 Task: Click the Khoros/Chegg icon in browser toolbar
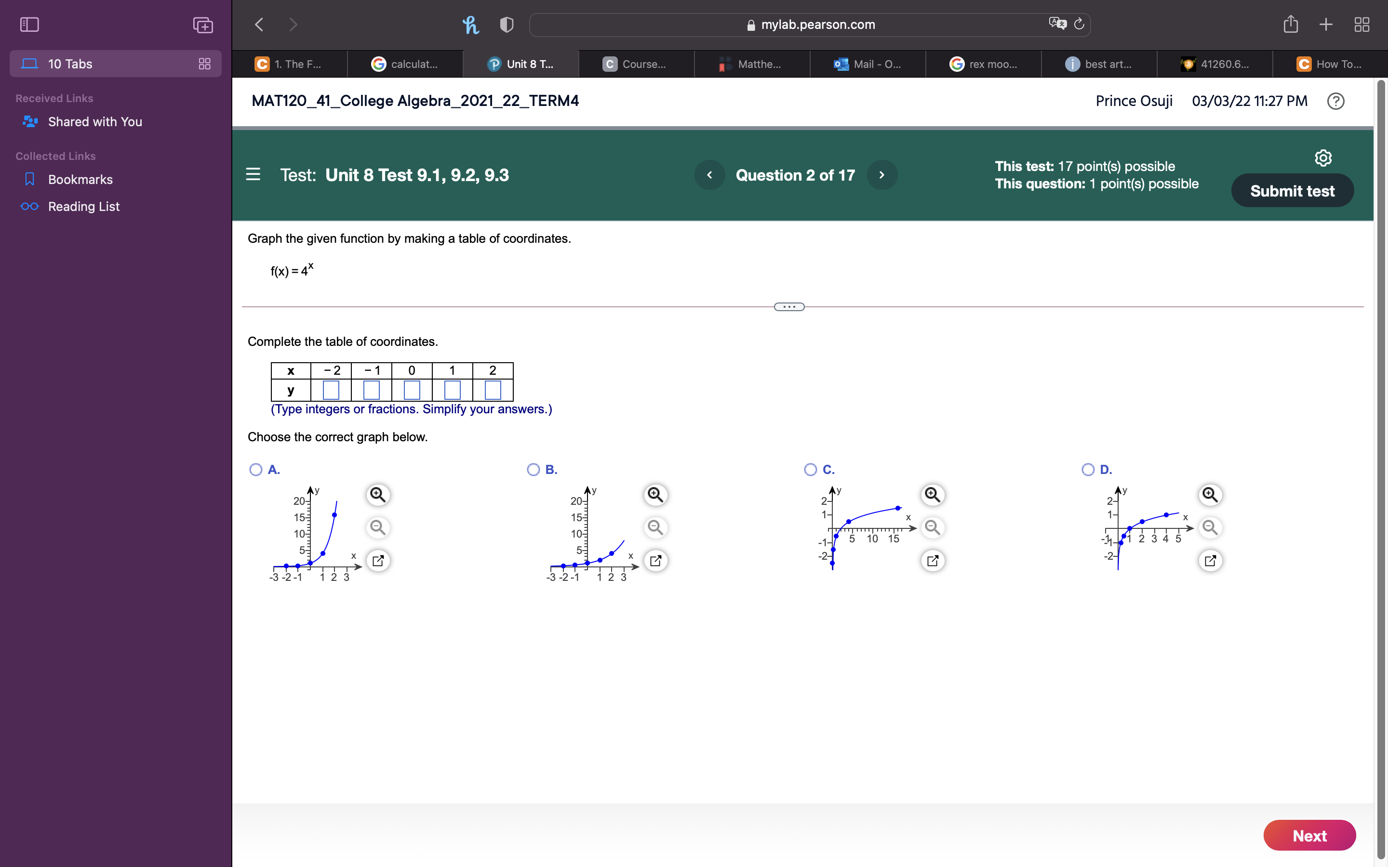[x=471, y=24]
